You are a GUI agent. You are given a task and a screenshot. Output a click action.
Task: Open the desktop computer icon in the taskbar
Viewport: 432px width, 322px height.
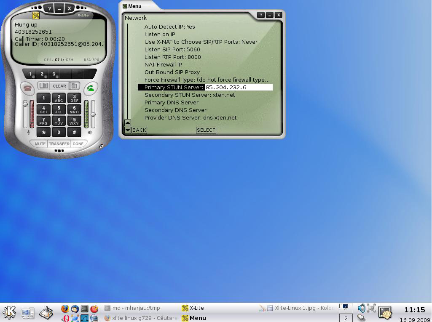point(28,313)
